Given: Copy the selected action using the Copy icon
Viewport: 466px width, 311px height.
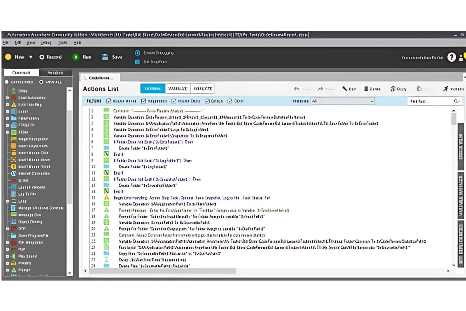Looking at the screenshot, I should click(394, 89).
